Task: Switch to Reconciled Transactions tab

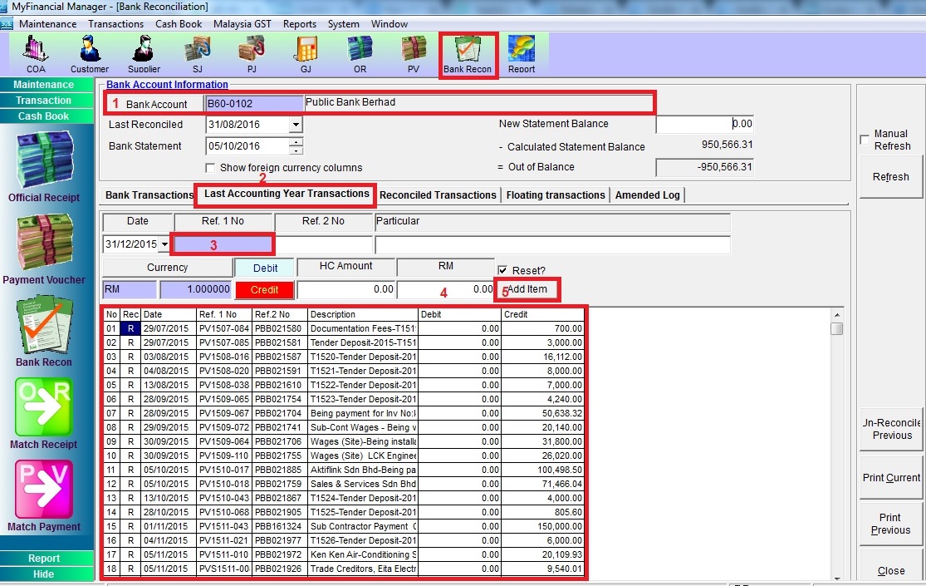Action: pos(438,195)
